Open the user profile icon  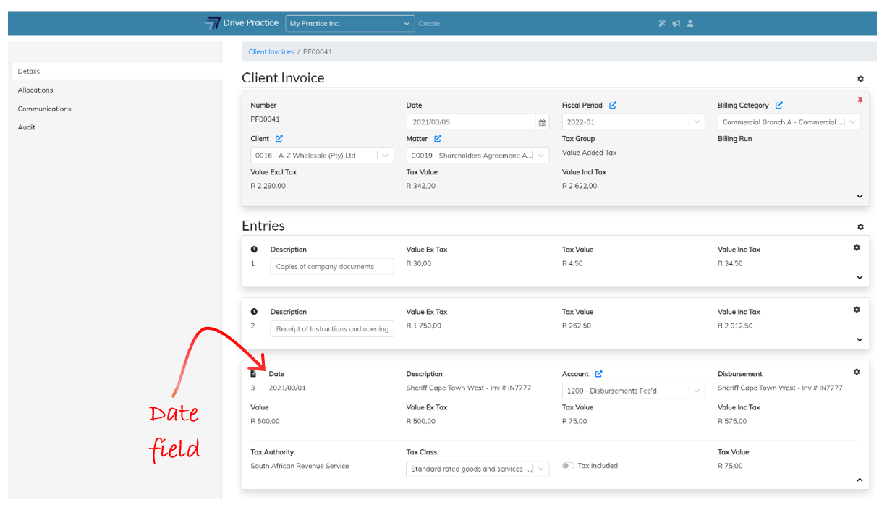(690, 24)
